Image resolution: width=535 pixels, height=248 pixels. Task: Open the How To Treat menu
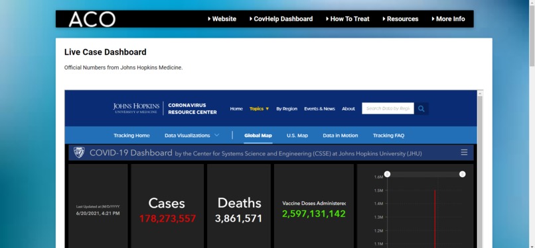348,19
